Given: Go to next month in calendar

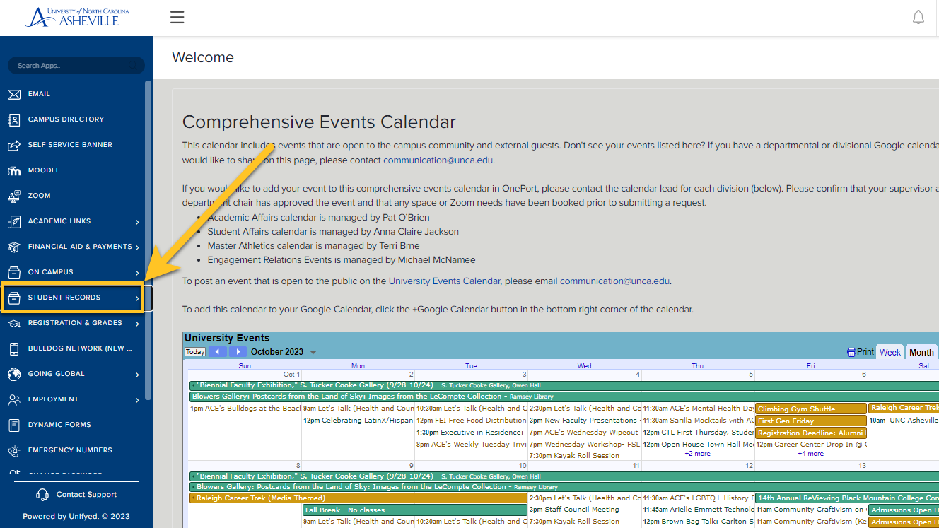Looking at the screenshot, I should [238, 352].
